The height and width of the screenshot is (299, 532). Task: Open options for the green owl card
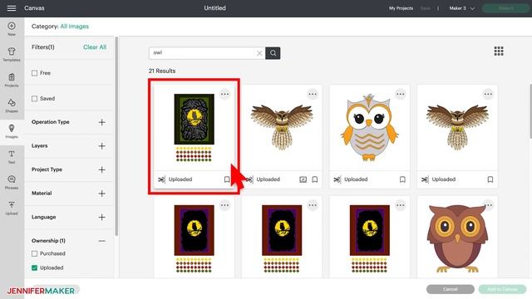click(224, 94)
